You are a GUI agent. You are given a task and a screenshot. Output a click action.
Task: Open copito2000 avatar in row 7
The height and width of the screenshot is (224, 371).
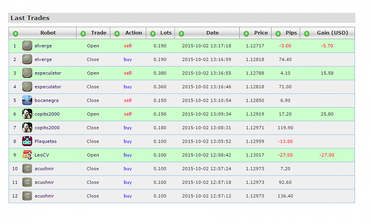pos(27,128)
